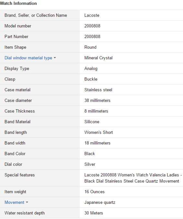Select the Women's Short band length value

point(99,133)
